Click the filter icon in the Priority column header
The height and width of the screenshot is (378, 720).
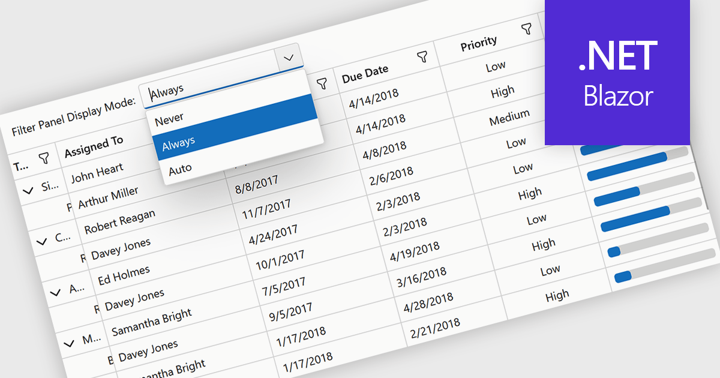[527, 28]
